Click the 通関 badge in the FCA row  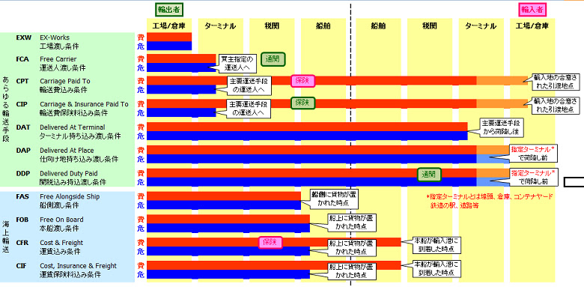click(273, 59)
